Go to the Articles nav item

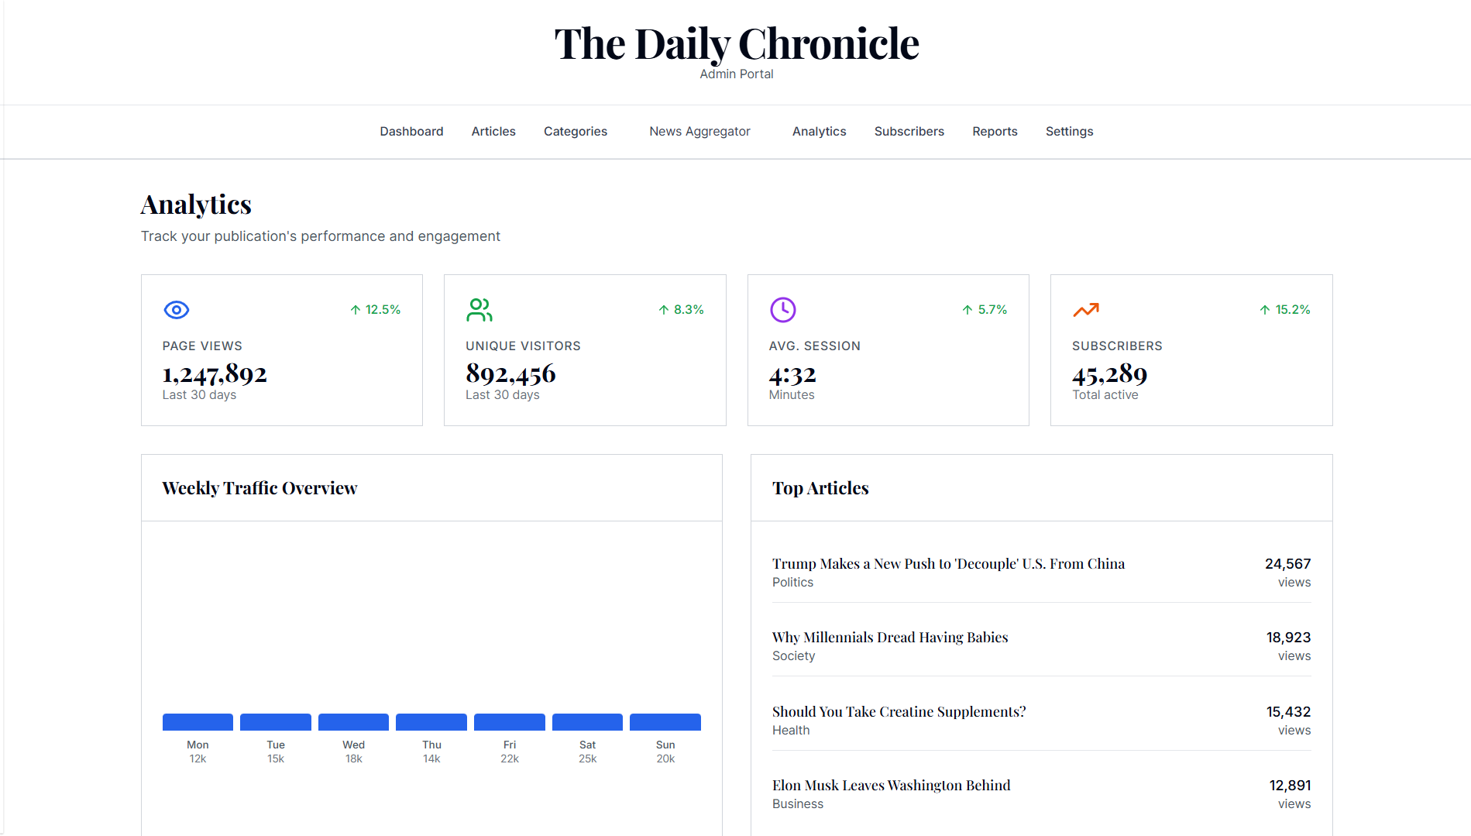pyautogui.click(x=493, y=132)
